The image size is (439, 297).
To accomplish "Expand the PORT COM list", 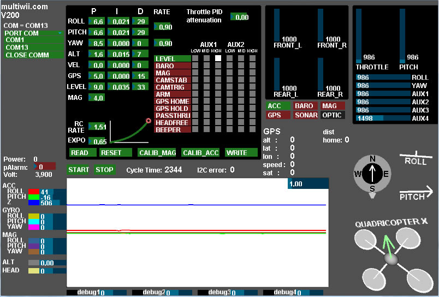I will [x=34, y=33].
